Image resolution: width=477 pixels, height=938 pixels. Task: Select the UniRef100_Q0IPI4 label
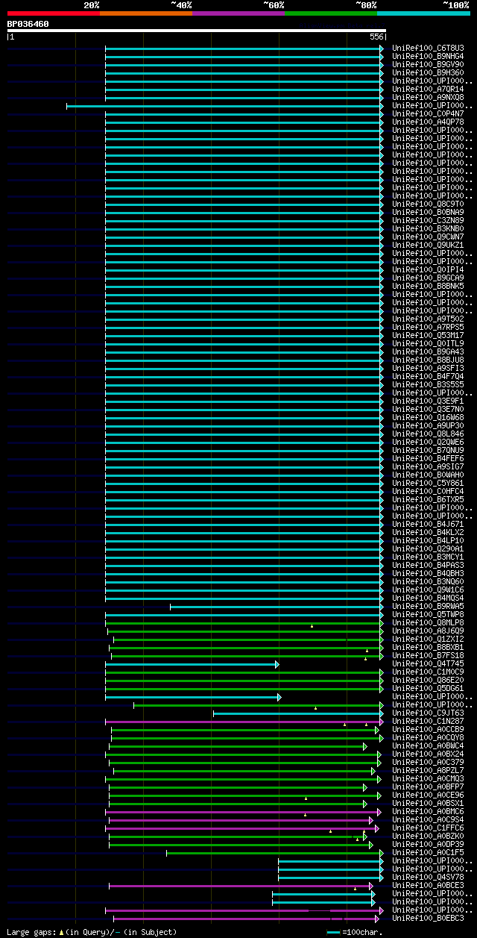click(428, 269)
